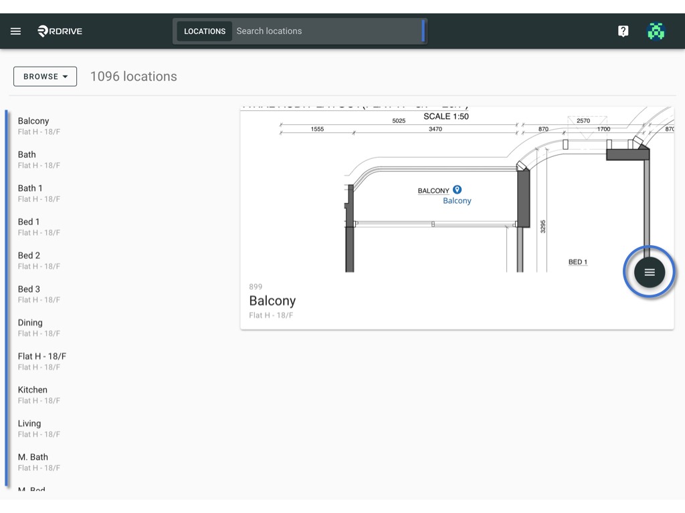The image size is (685, 513).
Task: Click the RDRIVE logo
Action: (60, 31)
